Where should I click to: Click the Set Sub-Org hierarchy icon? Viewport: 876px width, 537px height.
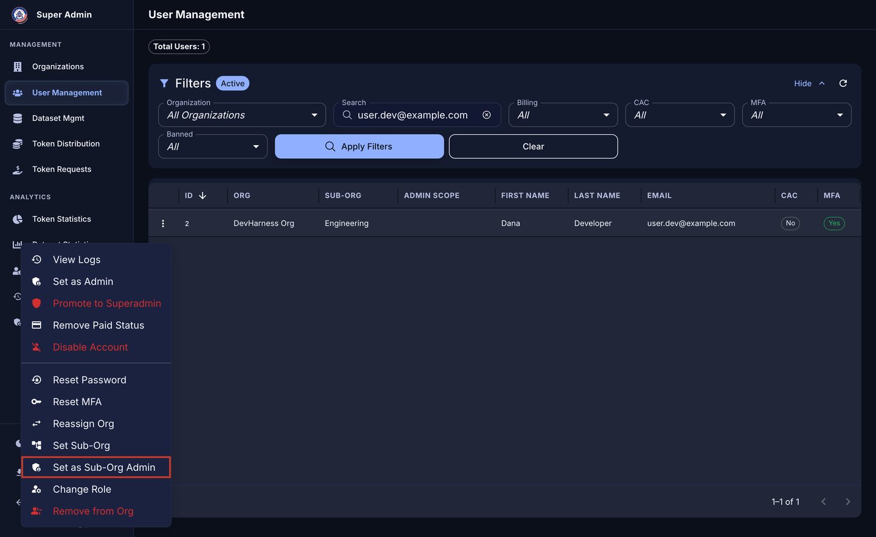pos(36,445)
